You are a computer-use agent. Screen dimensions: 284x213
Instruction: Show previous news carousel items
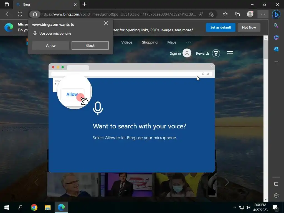click(36, 182)
